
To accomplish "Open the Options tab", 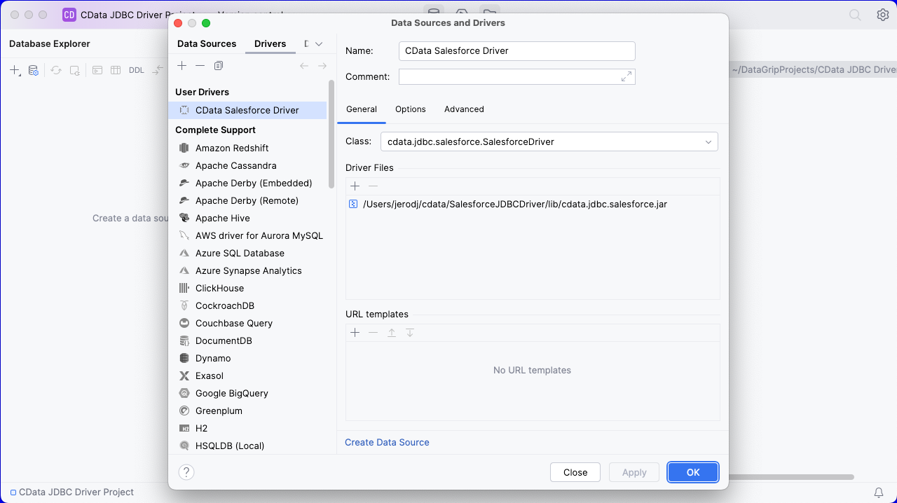I will (x=410, y=109).
